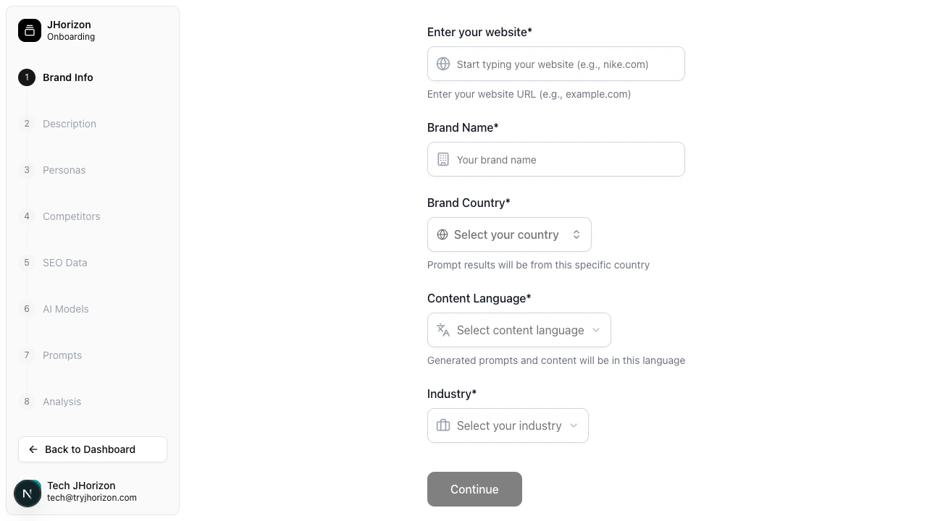Open the Select your country dropdown

(509, 234)
